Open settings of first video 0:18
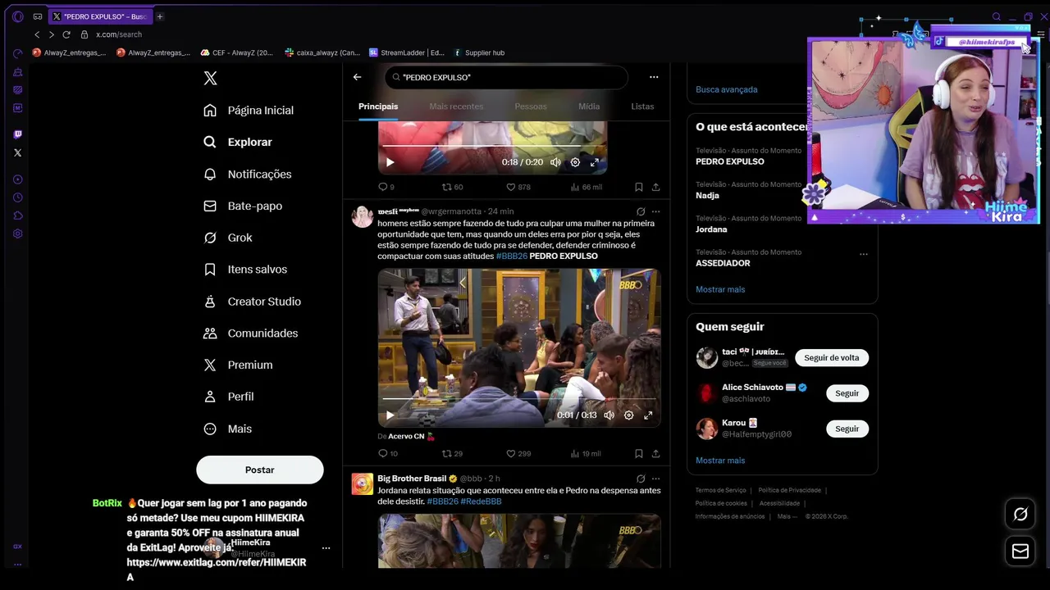Viewport: 1050px width, 590px height. (x=575, y=162)
